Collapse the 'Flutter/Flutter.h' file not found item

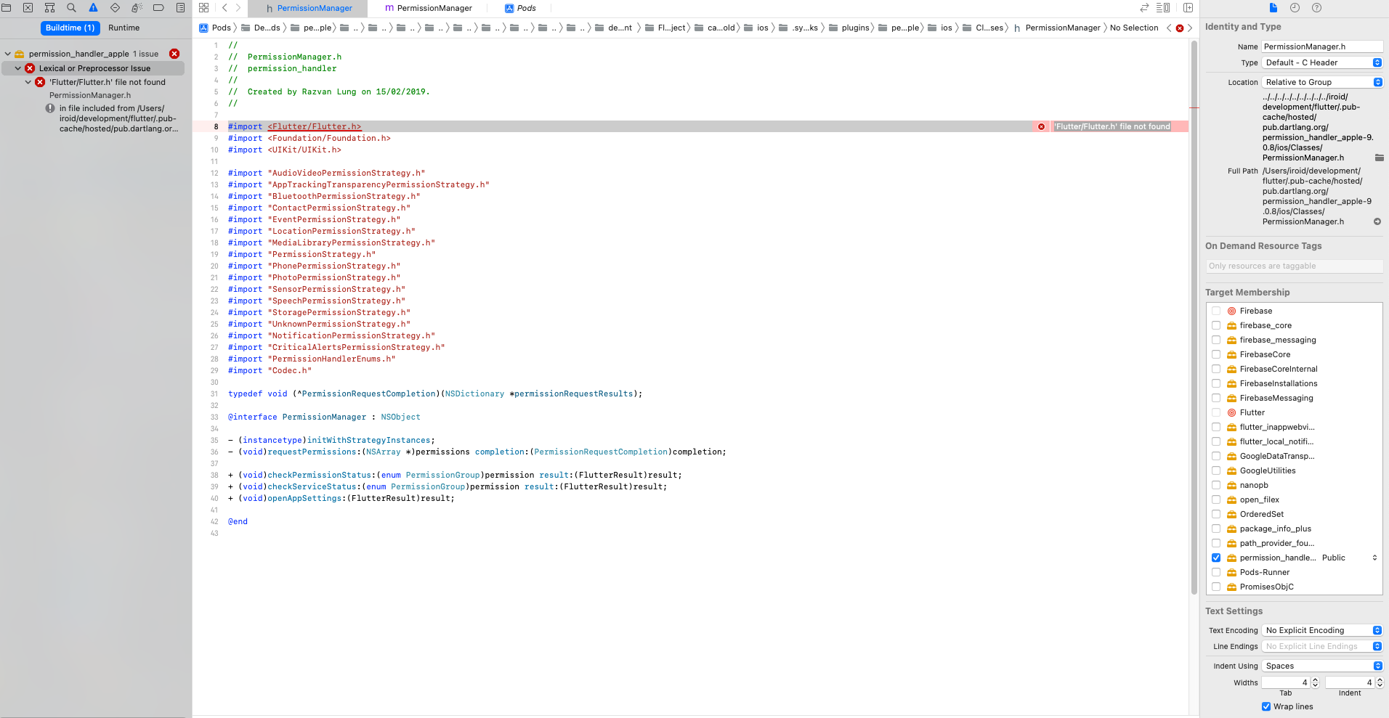click(x=28, y=82)
